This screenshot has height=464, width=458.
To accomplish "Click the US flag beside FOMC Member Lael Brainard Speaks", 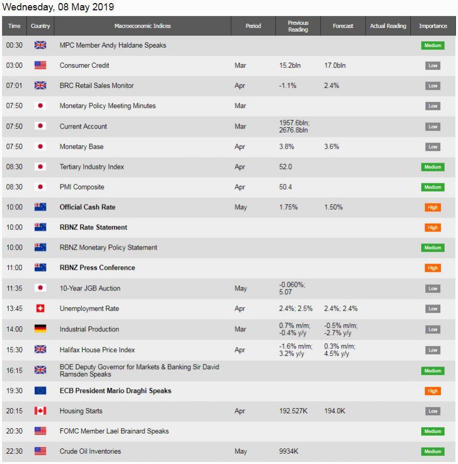I will (40, 431).
